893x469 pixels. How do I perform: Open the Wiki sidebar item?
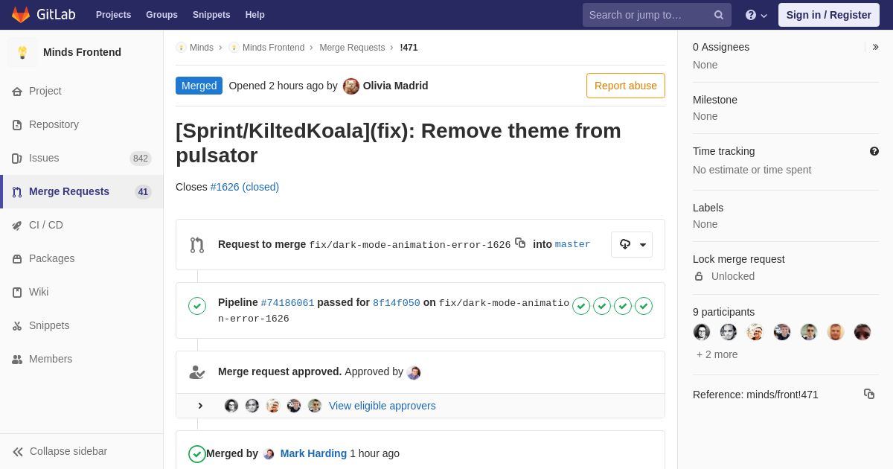pyautogui.click(x=81, y=292)
